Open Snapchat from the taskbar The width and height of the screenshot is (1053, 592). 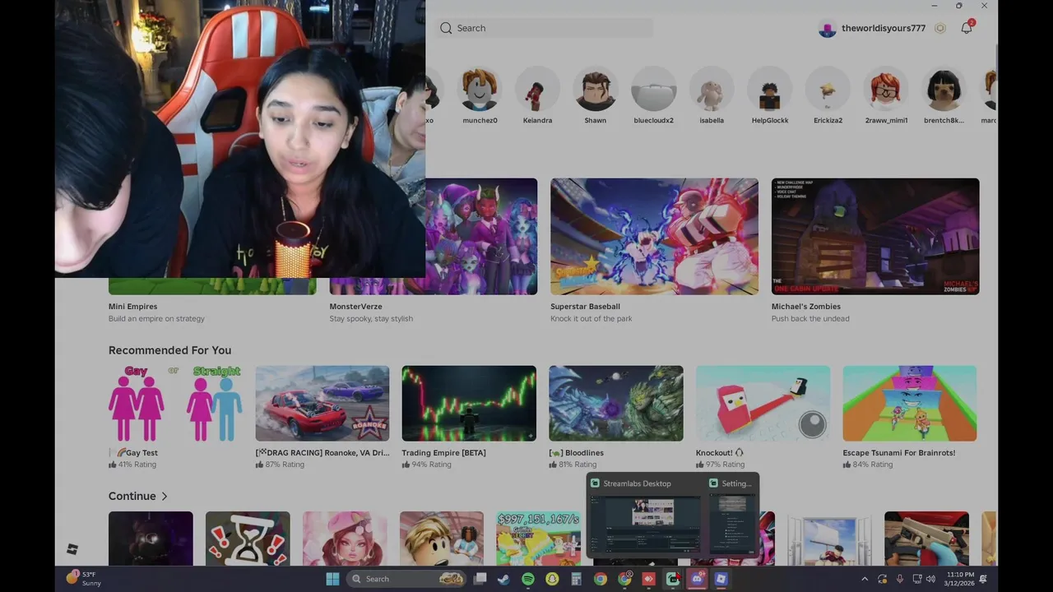click(x=552, y=579)
